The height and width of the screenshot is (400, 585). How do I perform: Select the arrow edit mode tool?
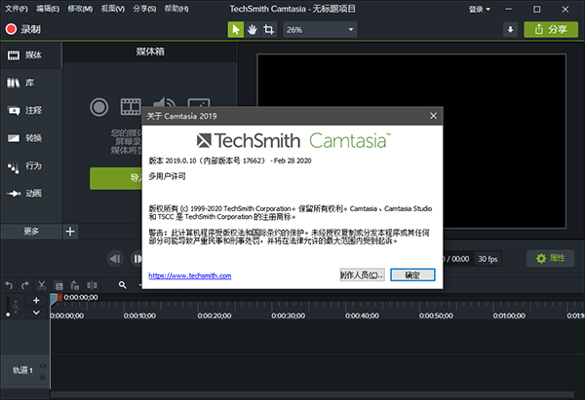(235, 29)
